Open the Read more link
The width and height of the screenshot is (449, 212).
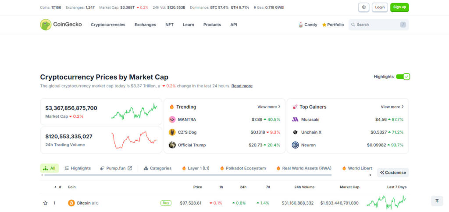pyautogui.click(x=242, y=86)
